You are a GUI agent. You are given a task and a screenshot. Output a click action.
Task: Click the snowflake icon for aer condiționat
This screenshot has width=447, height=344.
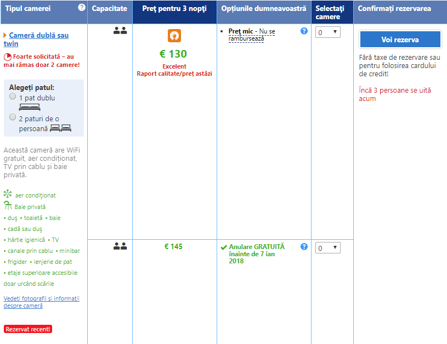coord(8,195)
